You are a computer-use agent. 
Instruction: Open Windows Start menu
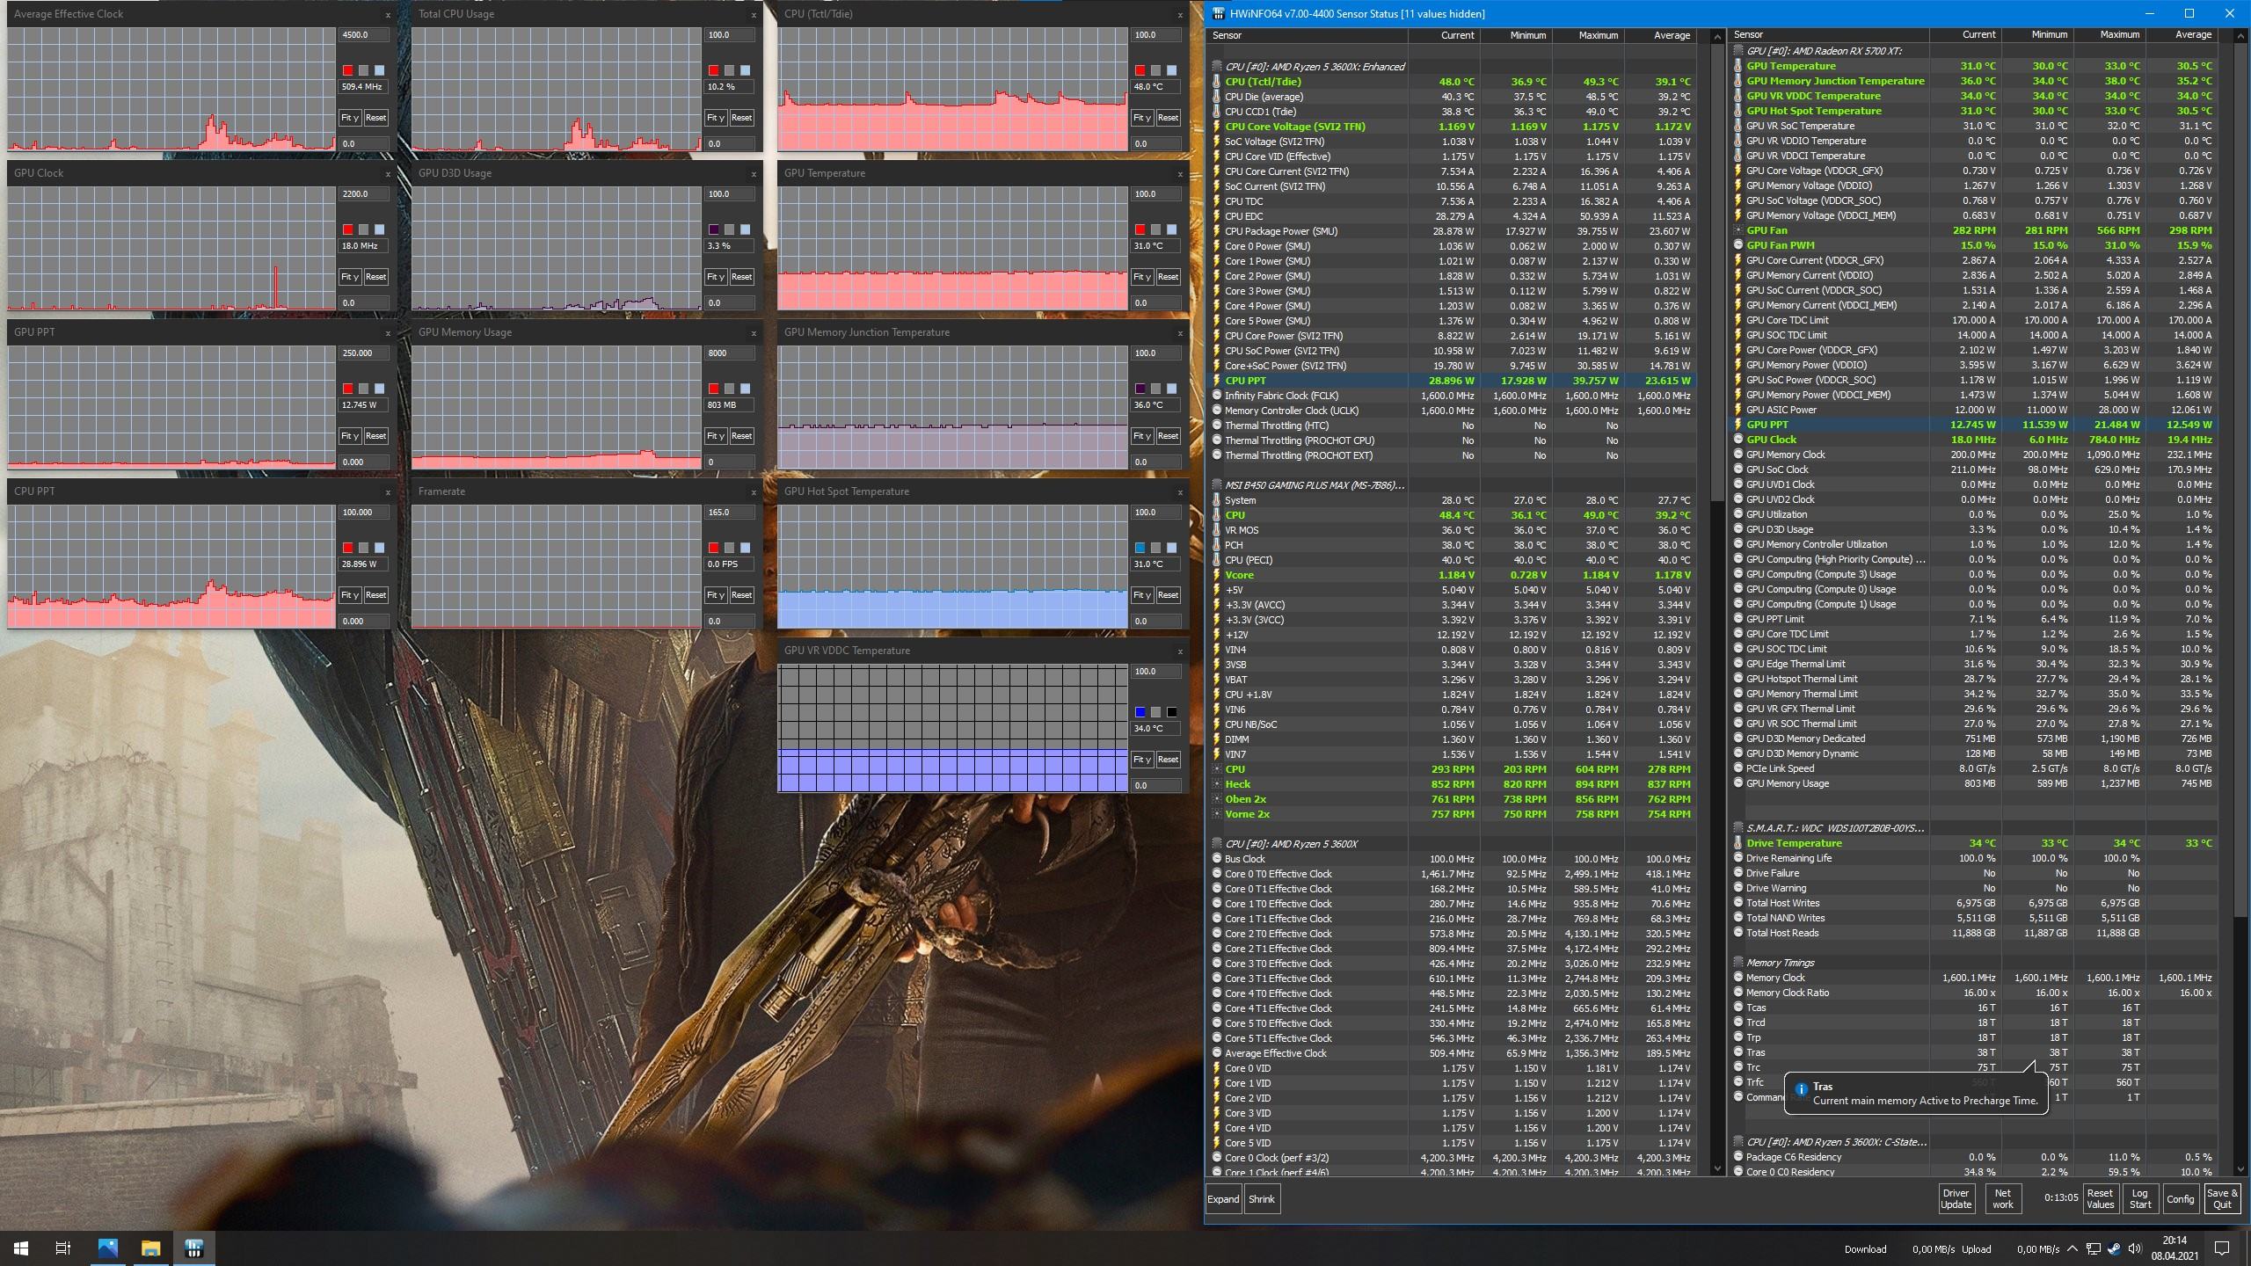pyautogui.click(x=21, y=1248)
